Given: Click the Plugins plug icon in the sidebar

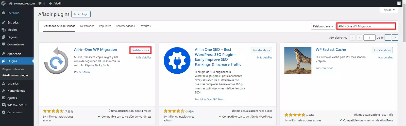Looking at the screenshot, I should click(4, 61).
